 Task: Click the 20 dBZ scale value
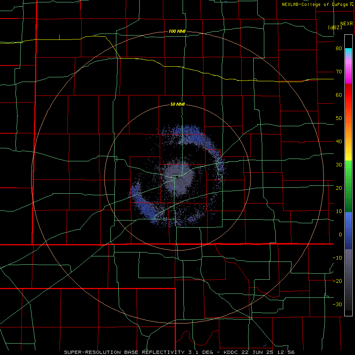(339, 188)
